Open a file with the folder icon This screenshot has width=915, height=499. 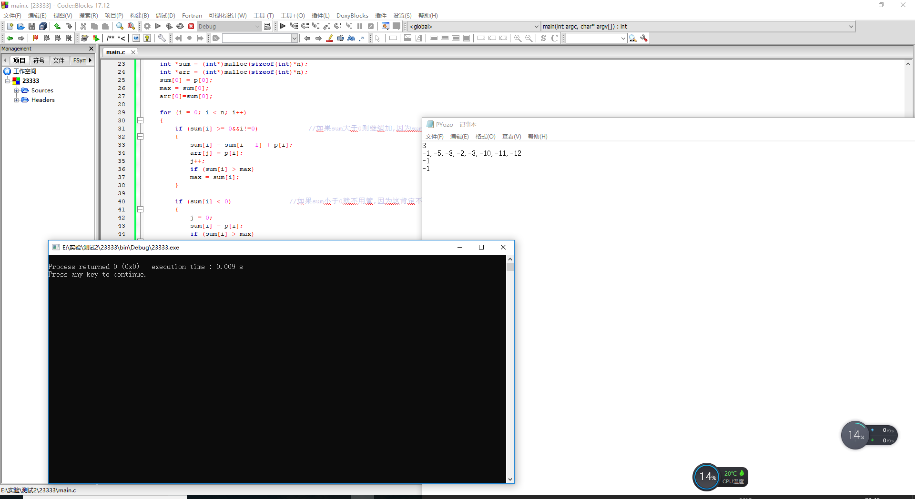[x=20, y=26]
